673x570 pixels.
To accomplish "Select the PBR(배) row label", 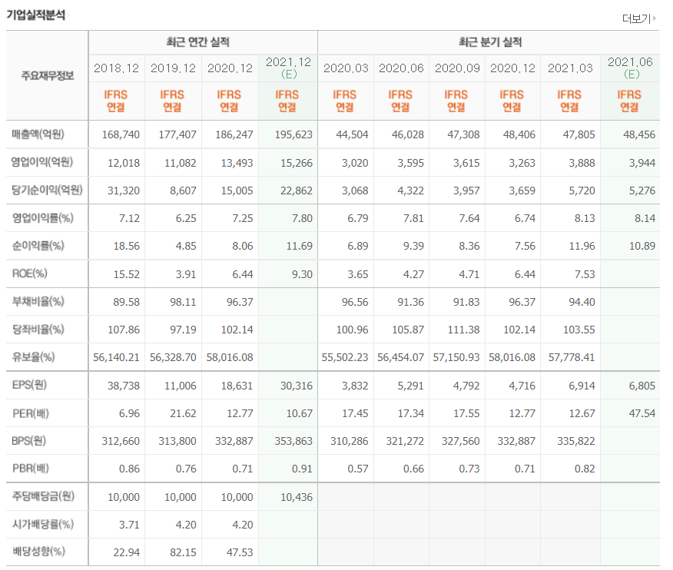I will 31,469.
